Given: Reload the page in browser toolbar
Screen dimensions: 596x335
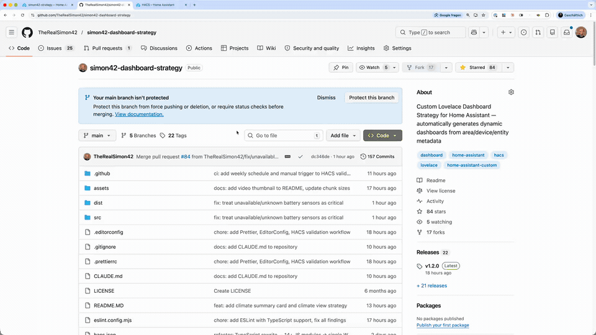Looking at the screenshot, I should pyautogui.click(x=22, y=15).
